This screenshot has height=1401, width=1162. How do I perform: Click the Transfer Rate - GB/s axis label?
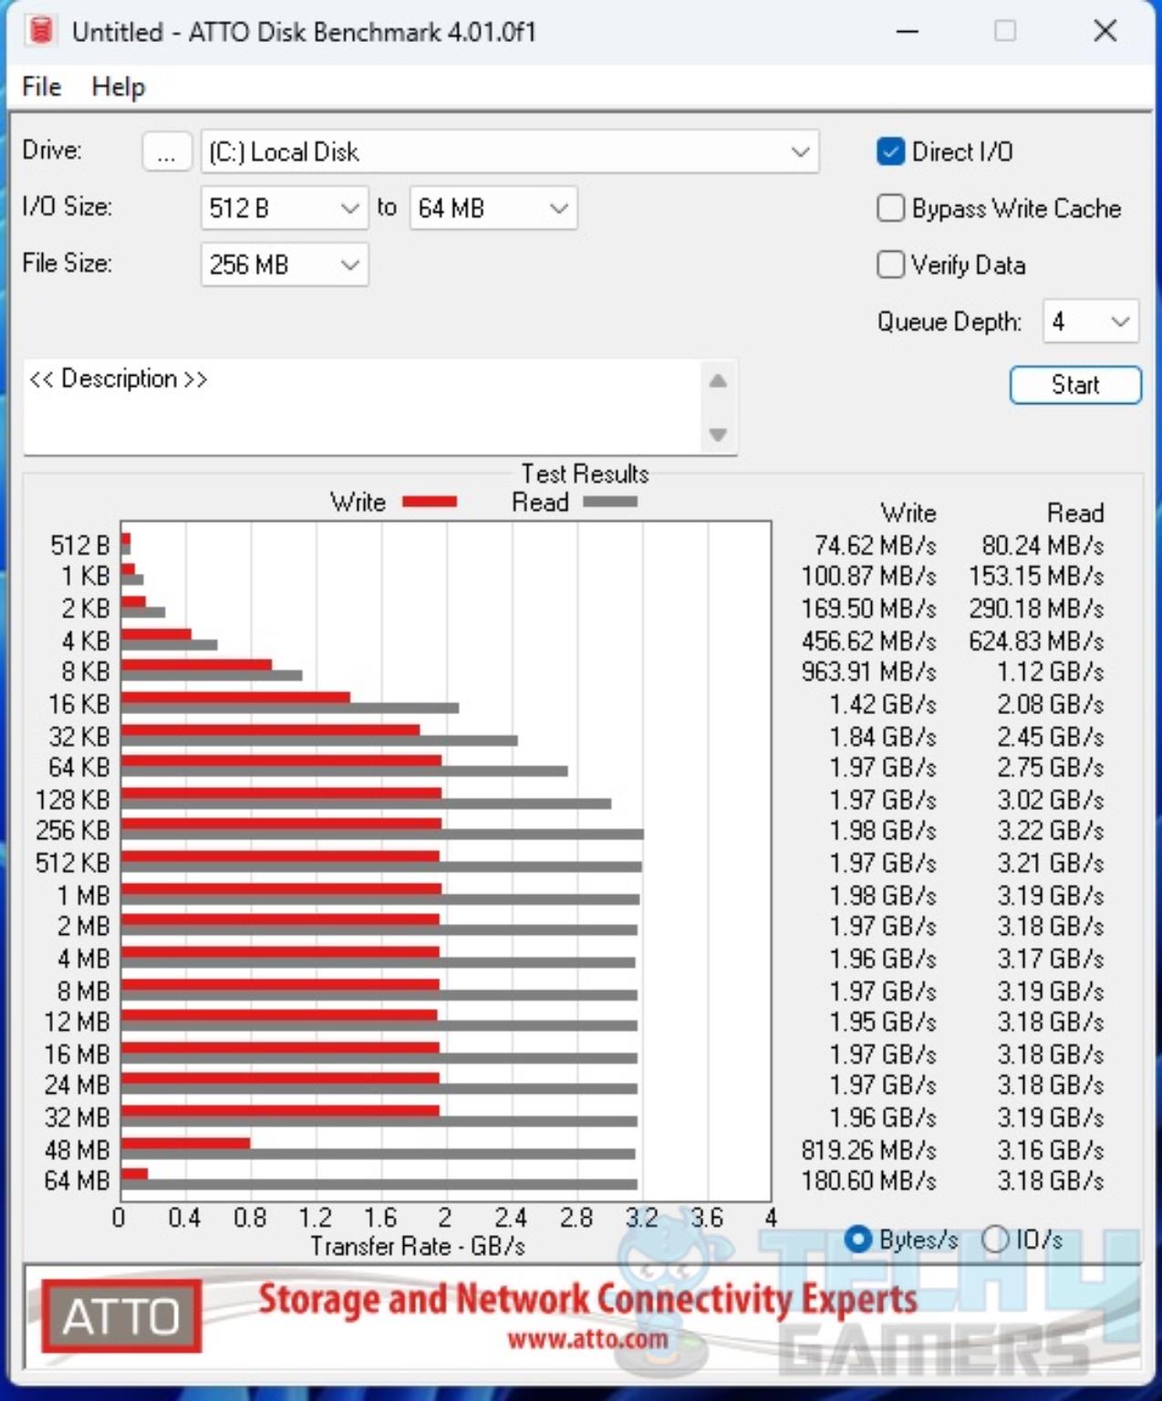click(418, 1246)
